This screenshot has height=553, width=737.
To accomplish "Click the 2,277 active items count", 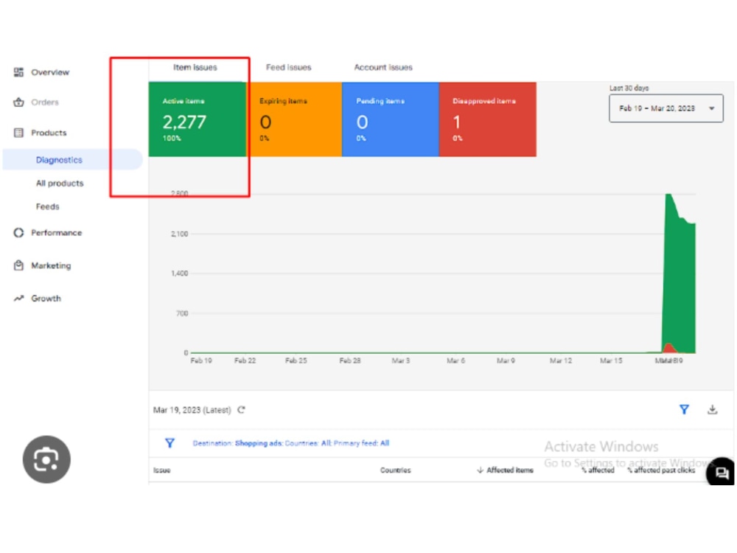I will (x=184, y=122).
